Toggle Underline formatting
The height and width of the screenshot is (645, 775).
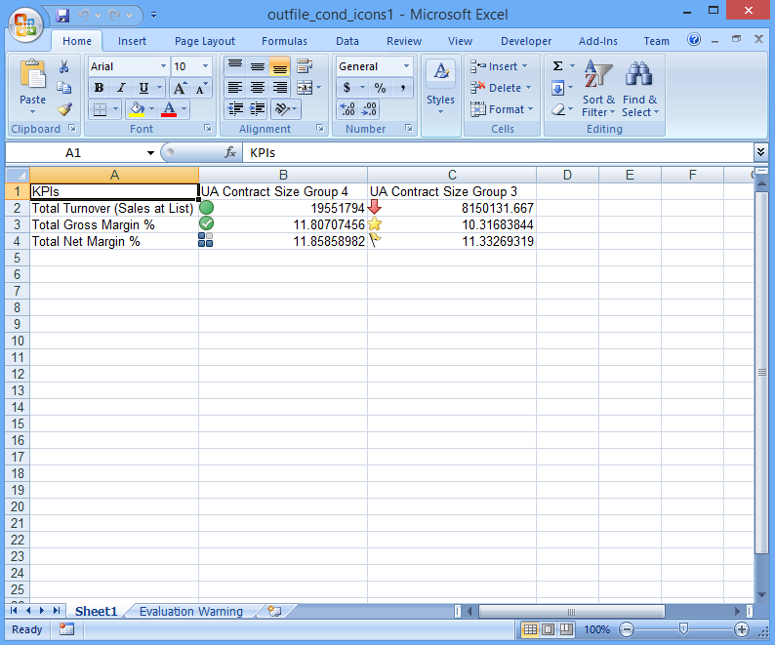pyautogui.click(x=143, y=88)
